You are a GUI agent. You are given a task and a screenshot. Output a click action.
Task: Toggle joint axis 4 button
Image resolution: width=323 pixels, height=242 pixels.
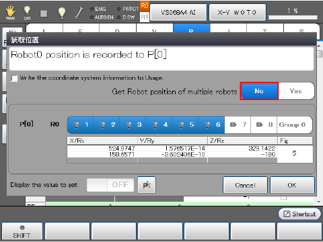pos(159,125)
